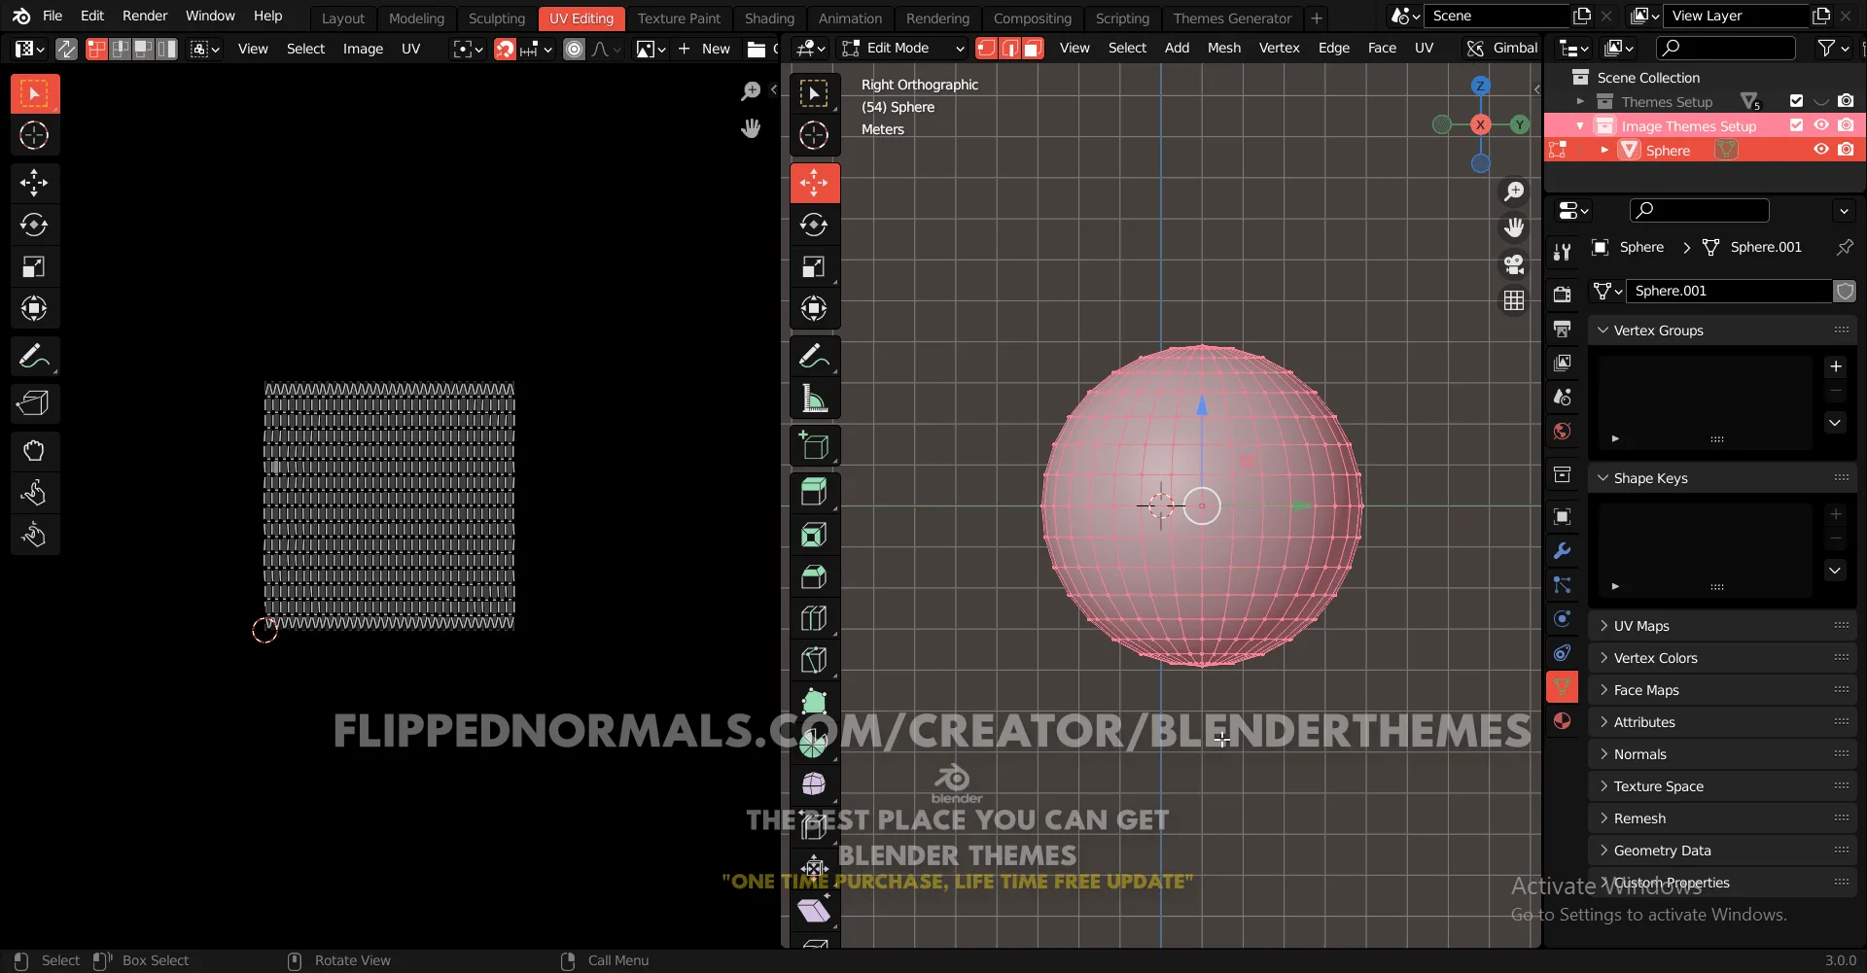Hide the Sphere object in the viewport

pyautogui.click(x=1820, y=150)
